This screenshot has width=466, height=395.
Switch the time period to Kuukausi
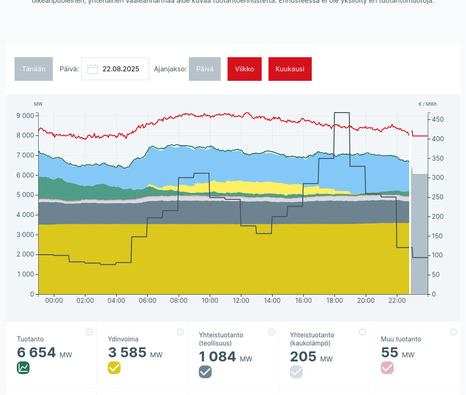click(290, 69)
